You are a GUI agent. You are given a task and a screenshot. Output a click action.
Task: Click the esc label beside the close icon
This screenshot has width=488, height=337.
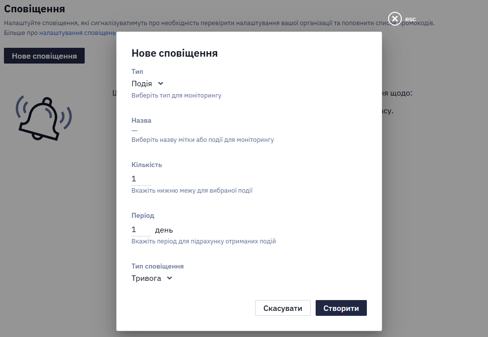410,19
